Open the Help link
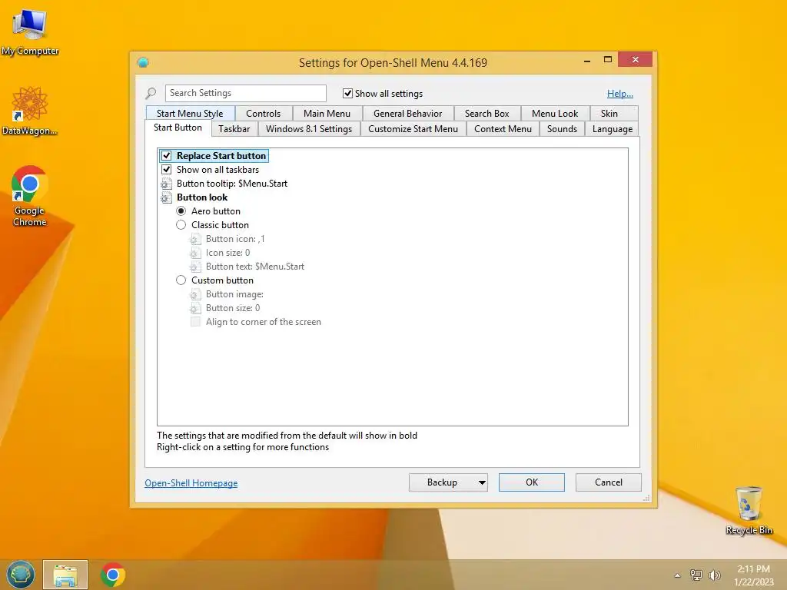The height and width of the screenshot is (590, 787). tap(620, 93)
